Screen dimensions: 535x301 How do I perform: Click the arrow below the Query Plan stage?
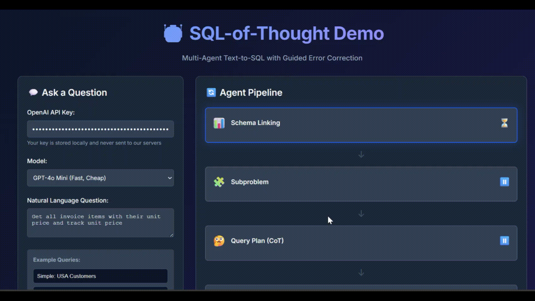(361, 273)
